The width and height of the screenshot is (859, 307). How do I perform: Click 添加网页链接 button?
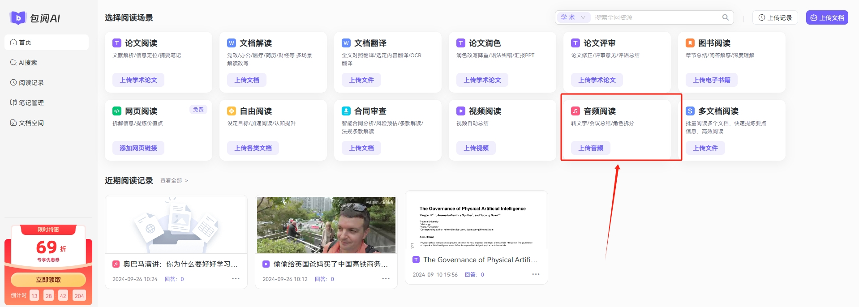point(138,148)
